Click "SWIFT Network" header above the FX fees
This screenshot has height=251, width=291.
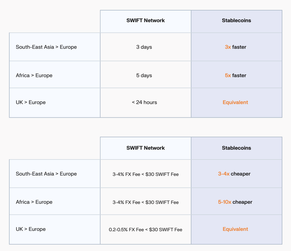145,148
